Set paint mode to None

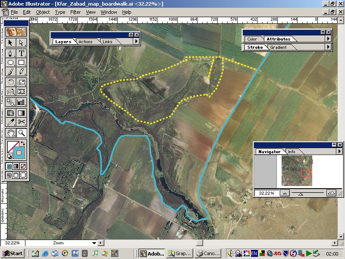pos(23,166)
